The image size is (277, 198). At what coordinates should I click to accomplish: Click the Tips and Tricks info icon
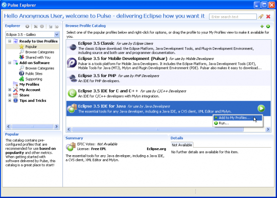(16, 100)
